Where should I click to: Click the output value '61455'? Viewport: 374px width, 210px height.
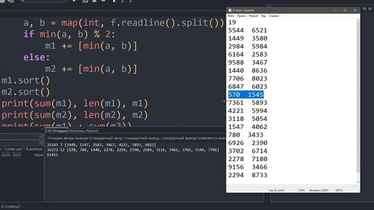pyautogui.click(x=53, y=155)
